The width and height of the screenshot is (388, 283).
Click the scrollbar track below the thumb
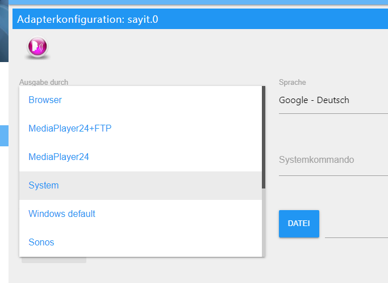(264, 222)
